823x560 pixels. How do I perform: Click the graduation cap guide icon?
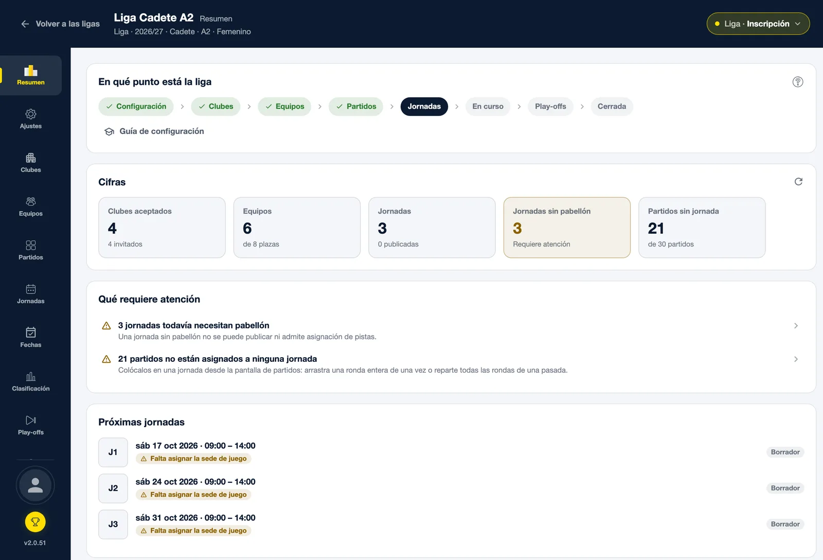point(109,131)
